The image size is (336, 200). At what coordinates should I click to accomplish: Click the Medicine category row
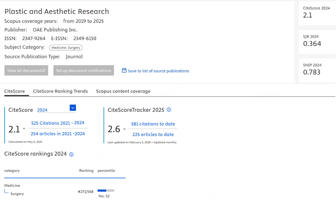pos(12,185)
